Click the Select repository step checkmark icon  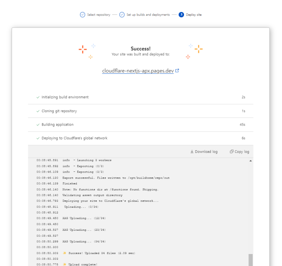tap(82, 14)
